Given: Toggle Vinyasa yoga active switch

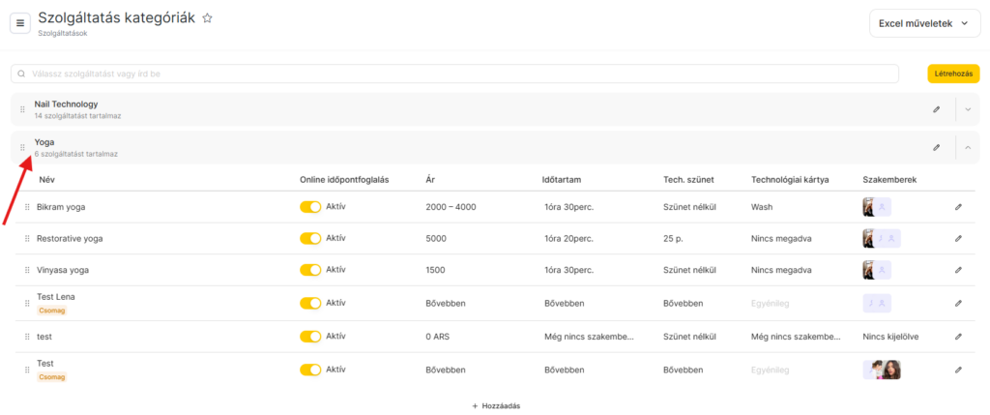Looking at the screenshot, I should click(x=310, y=270).
